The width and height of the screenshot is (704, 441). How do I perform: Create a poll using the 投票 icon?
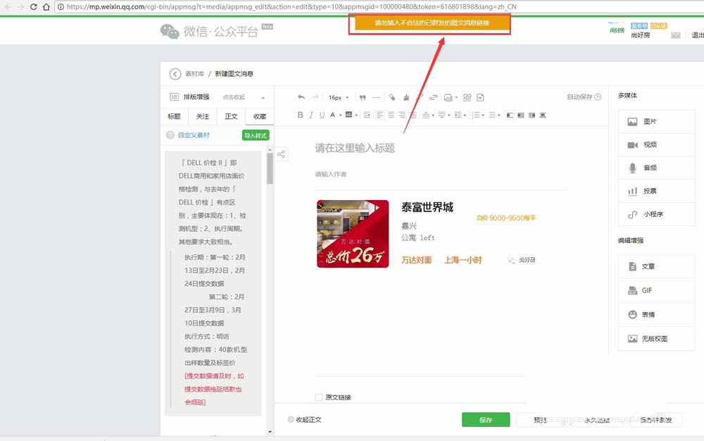pos(656,192)
